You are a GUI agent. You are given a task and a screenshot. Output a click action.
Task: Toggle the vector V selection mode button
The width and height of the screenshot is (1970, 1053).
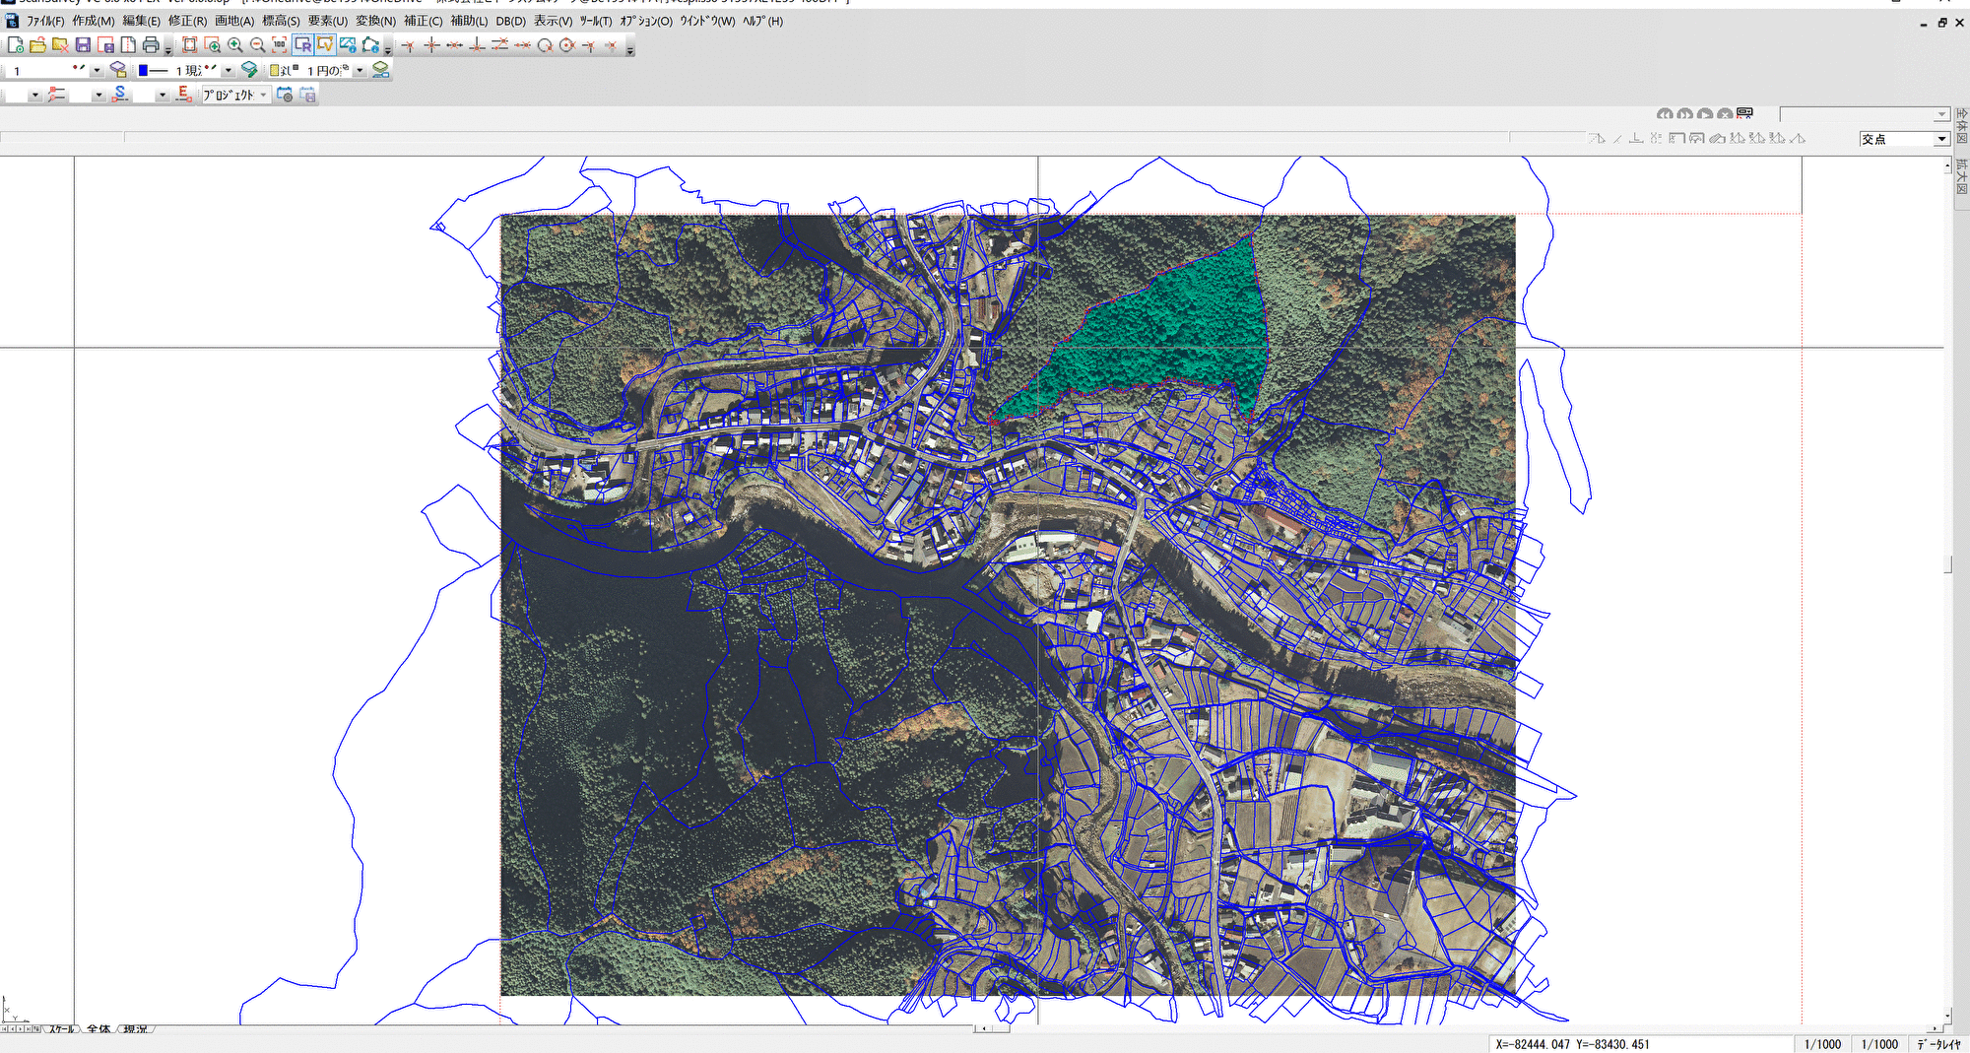325,45
